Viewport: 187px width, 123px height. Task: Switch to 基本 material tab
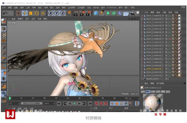[143, 92]
